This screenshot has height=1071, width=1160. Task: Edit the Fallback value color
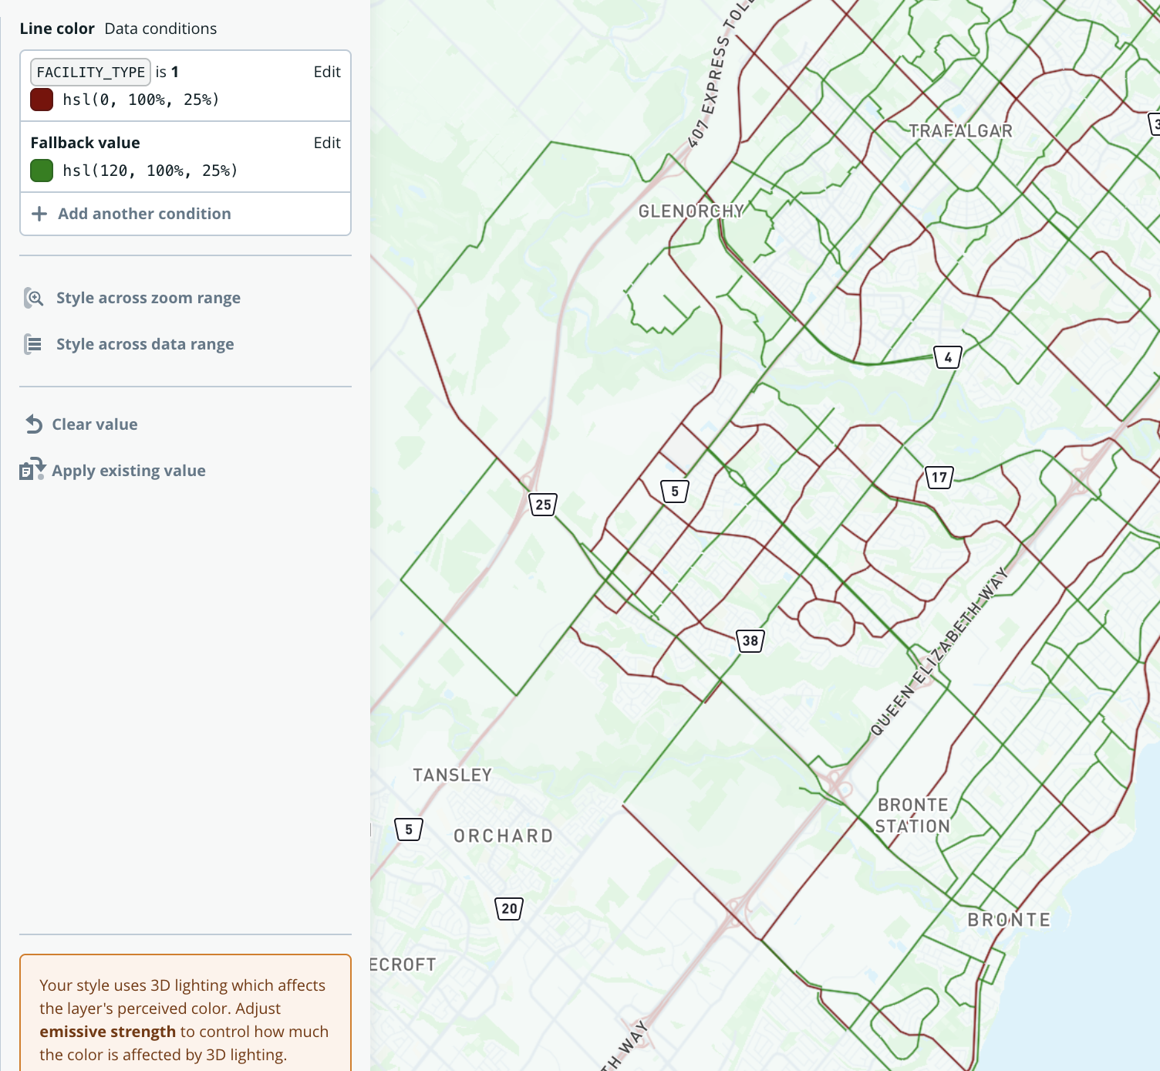(326, 143)
